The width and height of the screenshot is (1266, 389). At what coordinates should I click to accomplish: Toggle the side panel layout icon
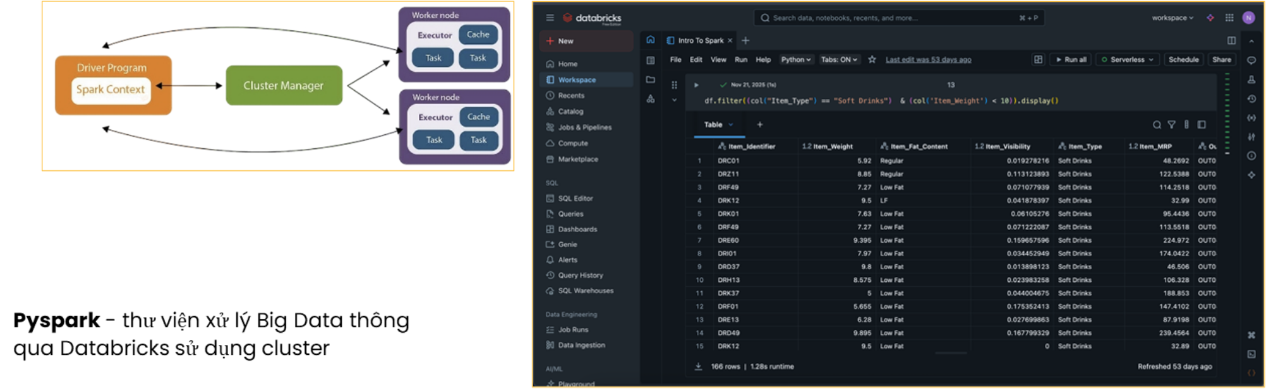coord(1231,40)
